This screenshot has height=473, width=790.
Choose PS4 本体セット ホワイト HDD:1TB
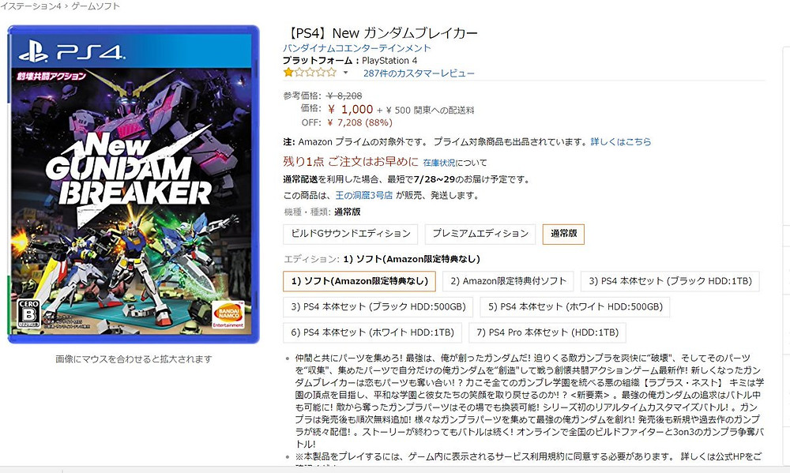372,332
